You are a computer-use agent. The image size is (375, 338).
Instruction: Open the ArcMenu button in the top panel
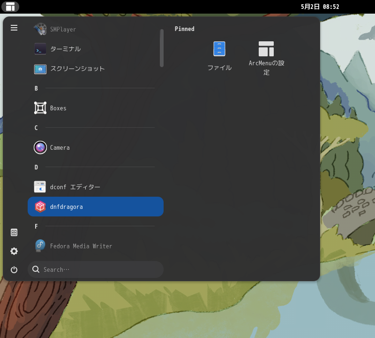(x=10, y=7)
